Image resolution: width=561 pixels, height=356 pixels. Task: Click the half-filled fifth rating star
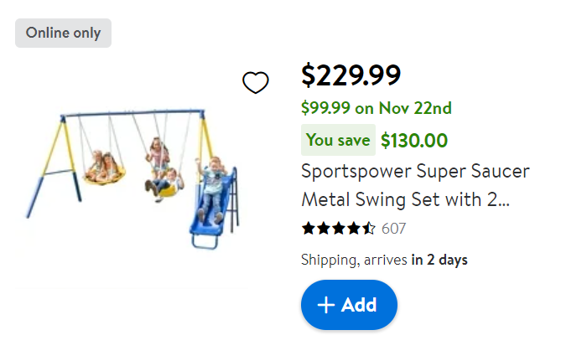(368, 228)
